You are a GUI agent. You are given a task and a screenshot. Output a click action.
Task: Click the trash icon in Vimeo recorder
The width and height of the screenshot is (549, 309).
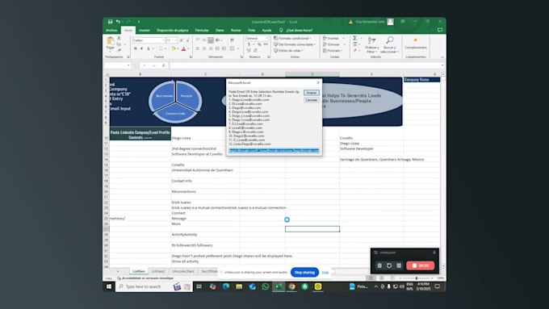coord(379,265)
